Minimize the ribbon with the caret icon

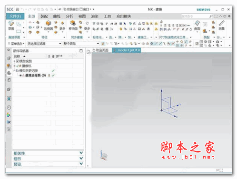[220, 16]
